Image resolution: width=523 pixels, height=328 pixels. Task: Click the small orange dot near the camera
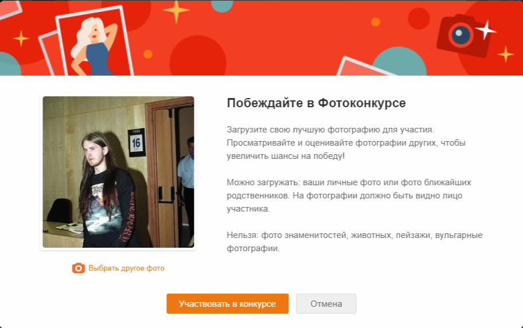click(x=376, y=22)
